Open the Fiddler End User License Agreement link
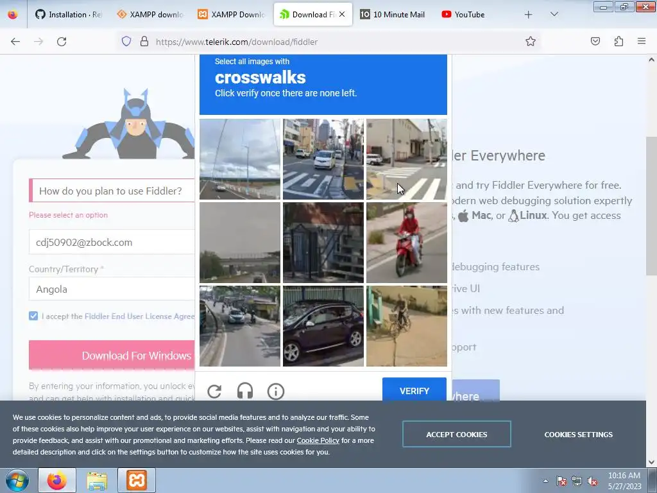The height and width of the screenshot is (493, 657). [x=139, y=316]
